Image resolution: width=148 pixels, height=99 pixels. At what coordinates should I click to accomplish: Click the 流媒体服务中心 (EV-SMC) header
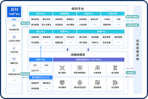[x=89, y=60]
